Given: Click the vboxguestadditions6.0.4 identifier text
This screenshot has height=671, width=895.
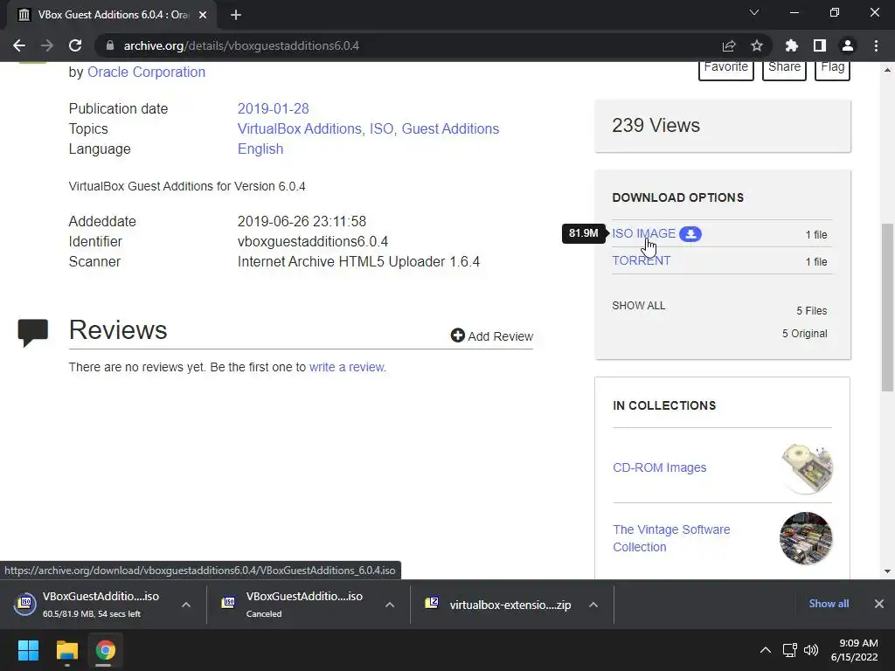Looking at the screenshot, I should pyautogui.click(x=313, y=241).
